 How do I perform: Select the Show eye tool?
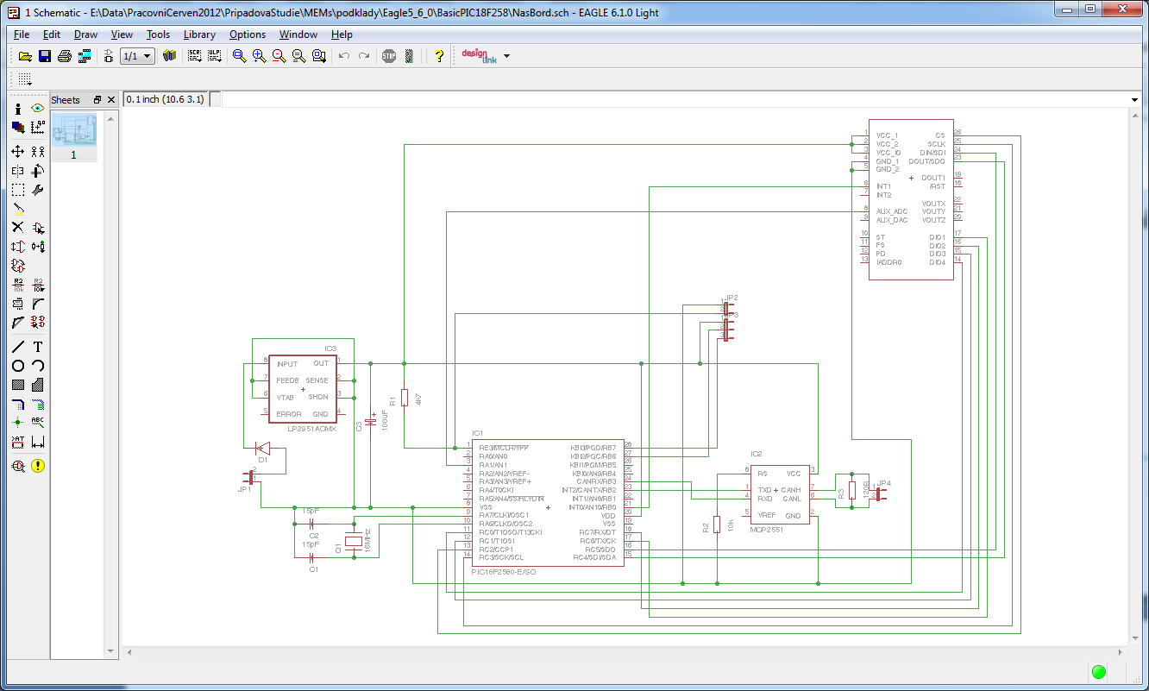38,109
